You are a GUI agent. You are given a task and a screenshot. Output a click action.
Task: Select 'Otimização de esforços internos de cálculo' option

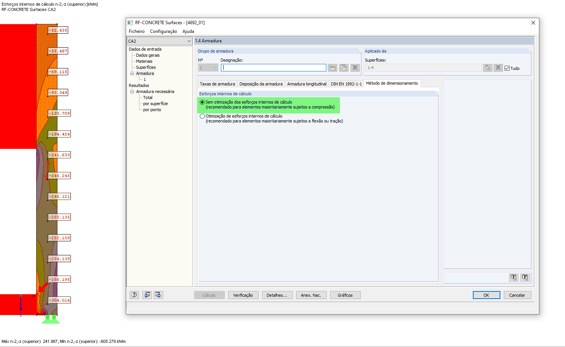202,116
